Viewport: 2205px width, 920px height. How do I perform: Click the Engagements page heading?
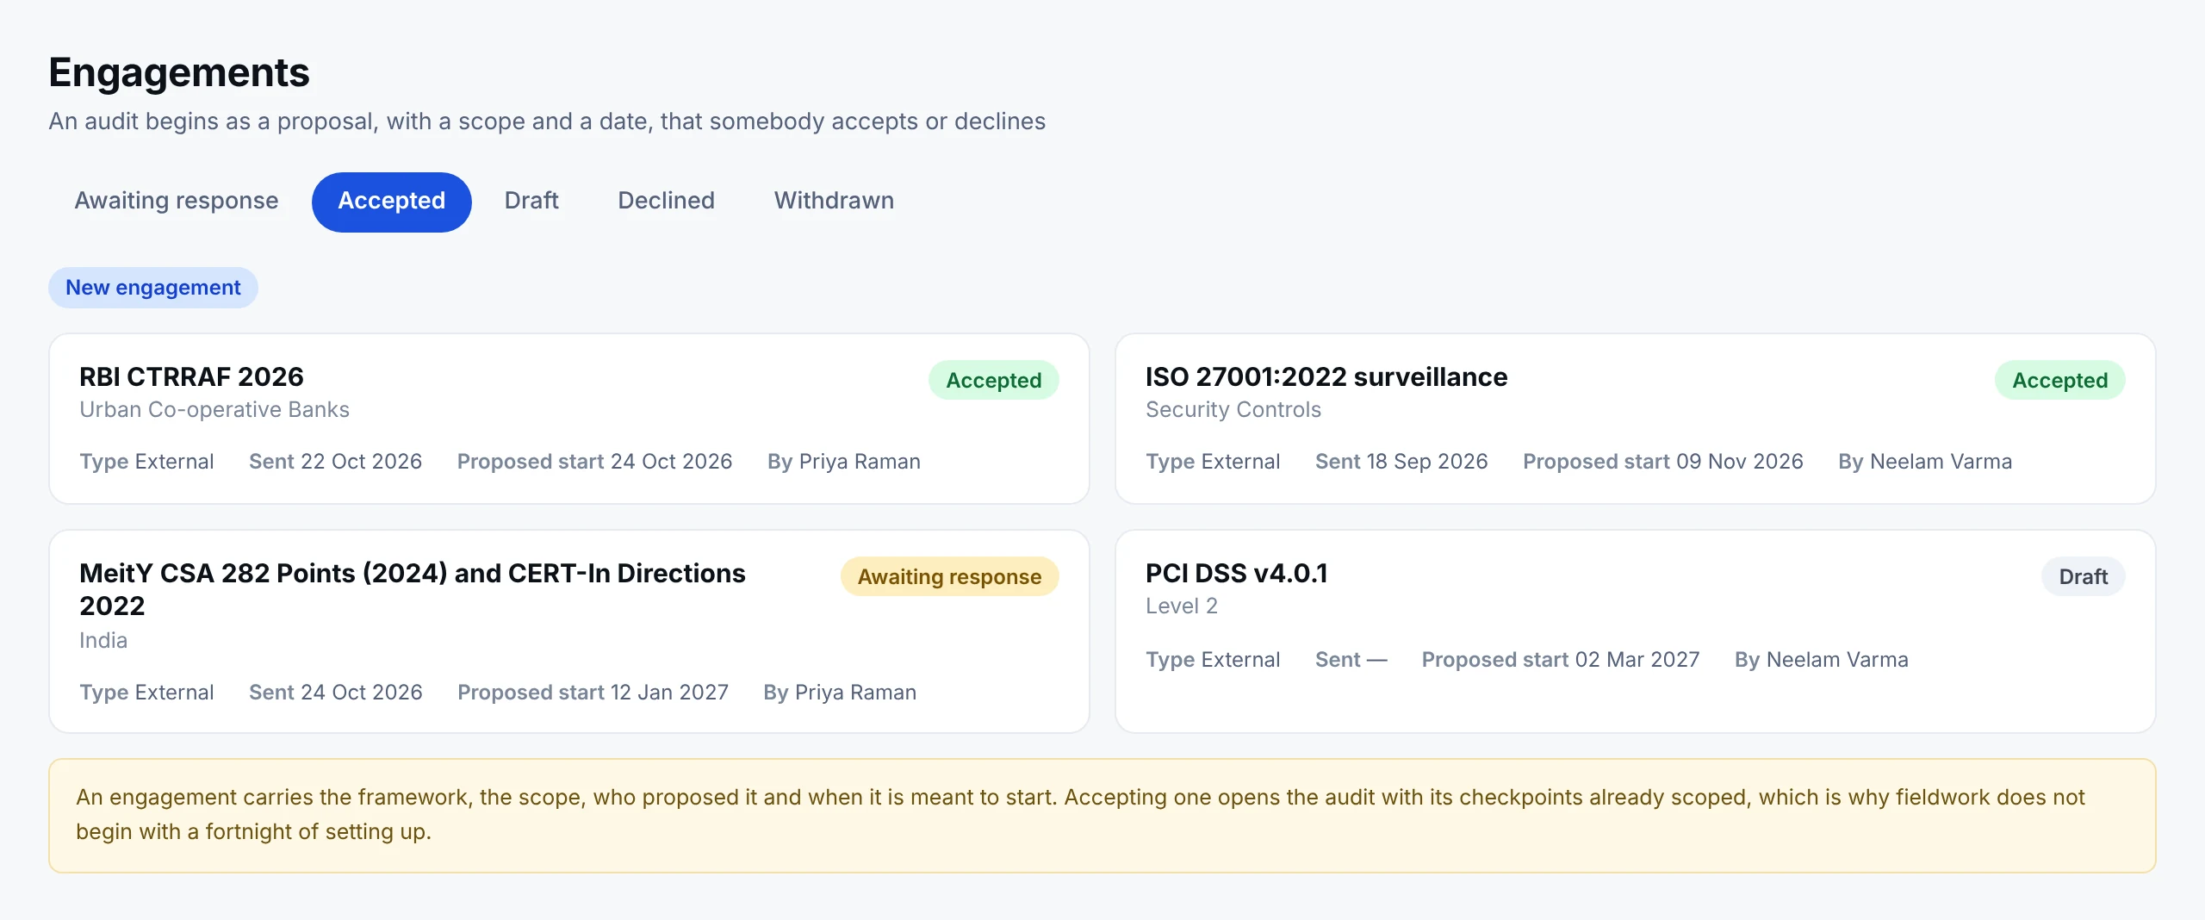[x=179, y=72]
